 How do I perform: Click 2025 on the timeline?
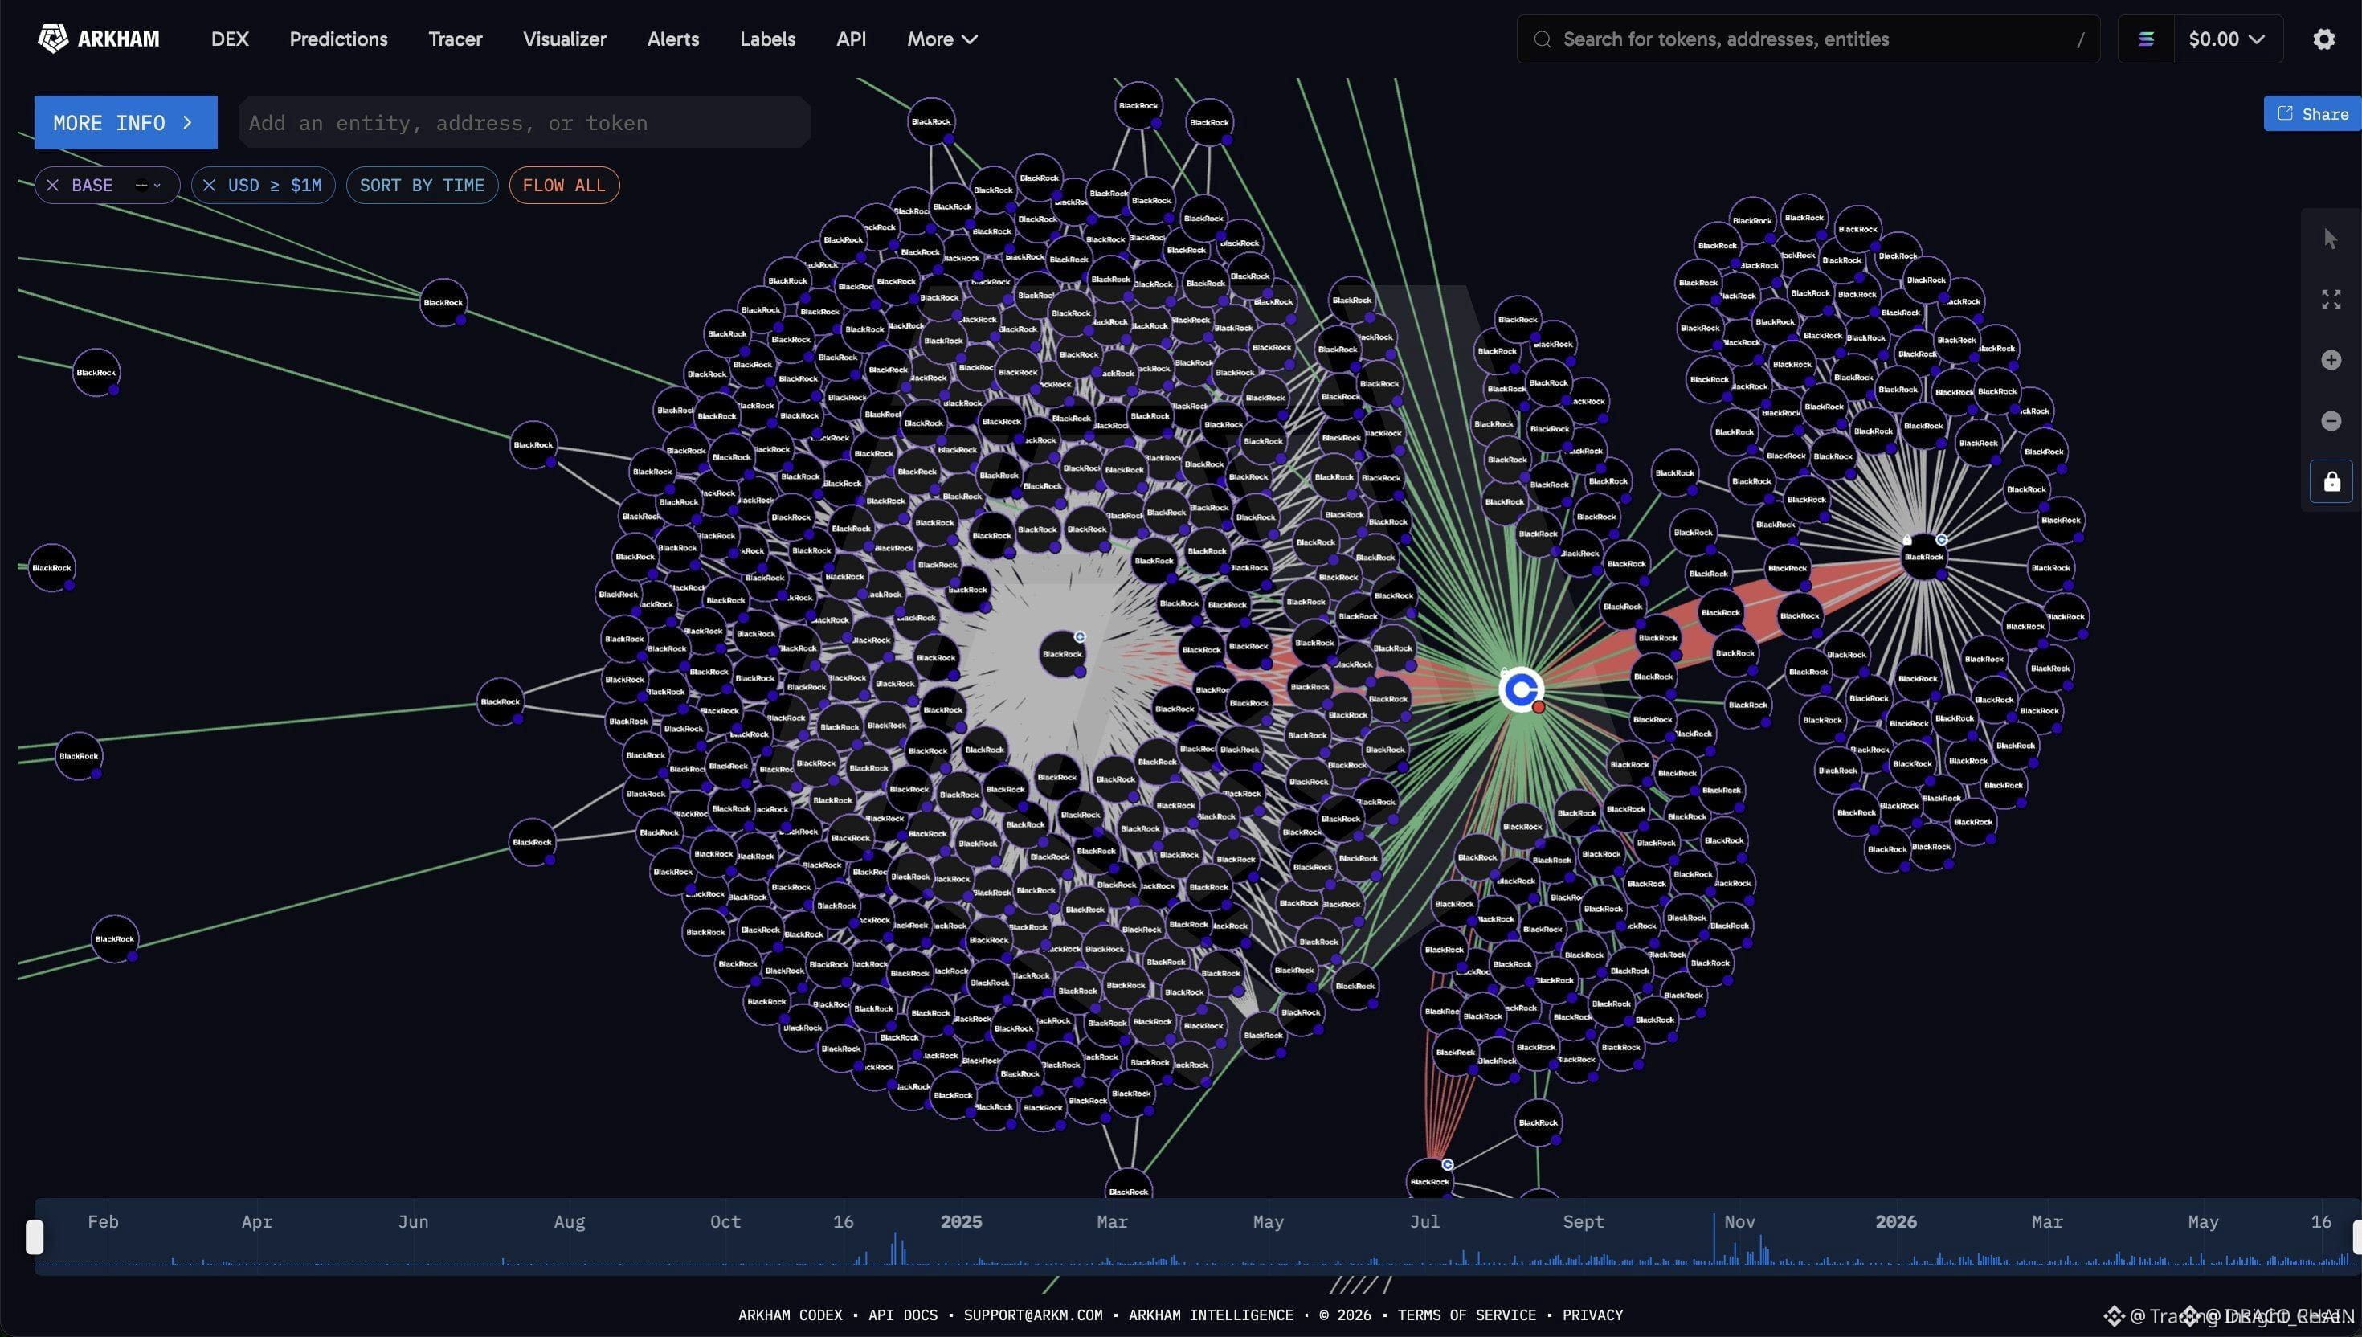pos(961,1221)
